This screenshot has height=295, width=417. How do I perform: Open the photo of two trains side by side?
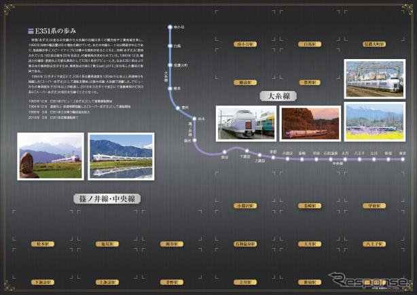[x=247, y=123]
